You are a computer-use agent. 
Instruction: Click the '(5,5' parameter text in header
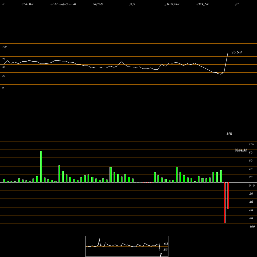click(132, 4)
